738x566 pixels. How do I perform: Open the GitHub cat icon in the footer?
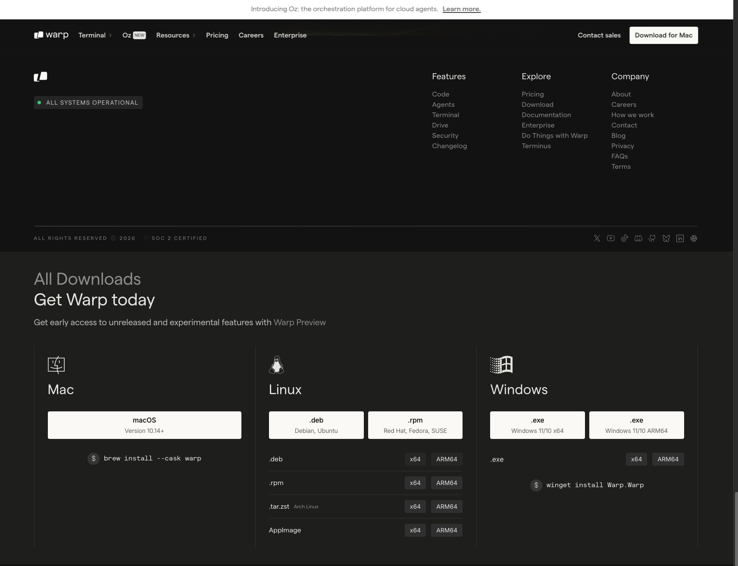point(652,238)
